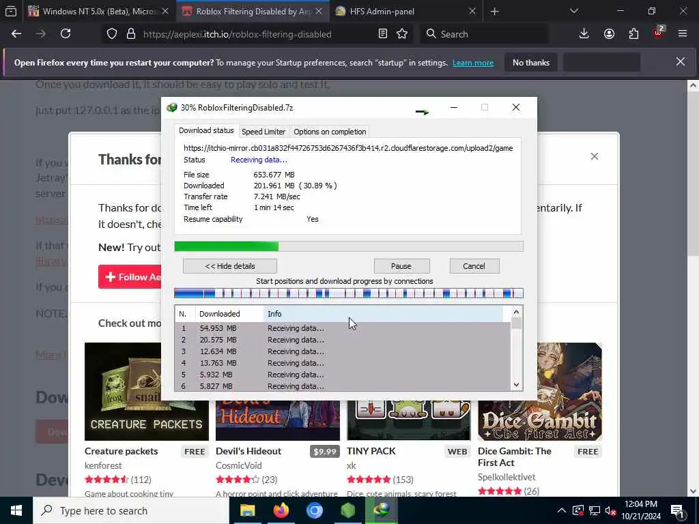The height and width of the screenshot is (524, 699).
Task: Close the itch.io thanks popup
Action: tap(595, 156)
